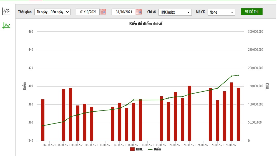277x156 pixels.
Task: Click the red KLKL legend marker
Action: coord(132,149)
